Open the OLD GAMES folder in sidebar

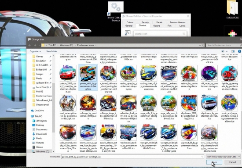pyautogui.click(x=42, y=65)
